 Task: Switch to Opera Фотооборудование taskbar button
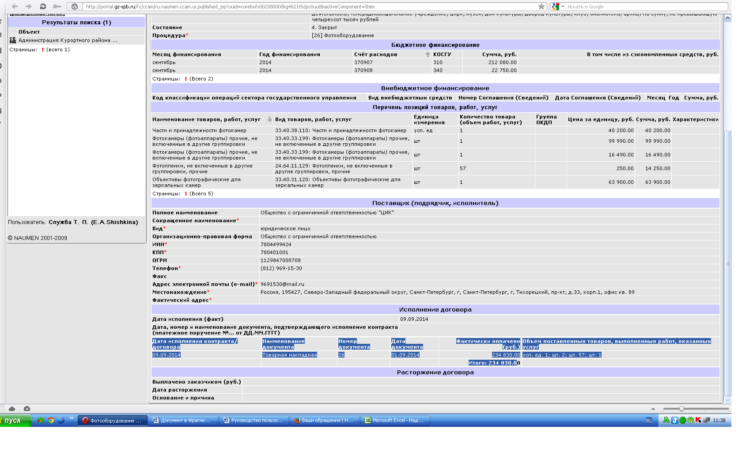click(113, 420)
